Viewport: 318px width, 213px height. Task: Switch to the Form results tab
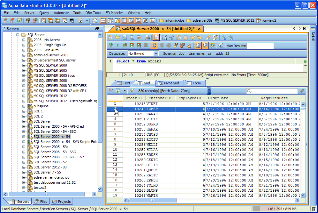195,83
